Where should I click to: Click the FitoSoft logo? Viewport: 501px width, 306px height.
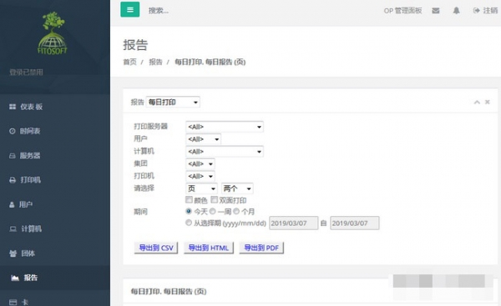tap(53, 33)
